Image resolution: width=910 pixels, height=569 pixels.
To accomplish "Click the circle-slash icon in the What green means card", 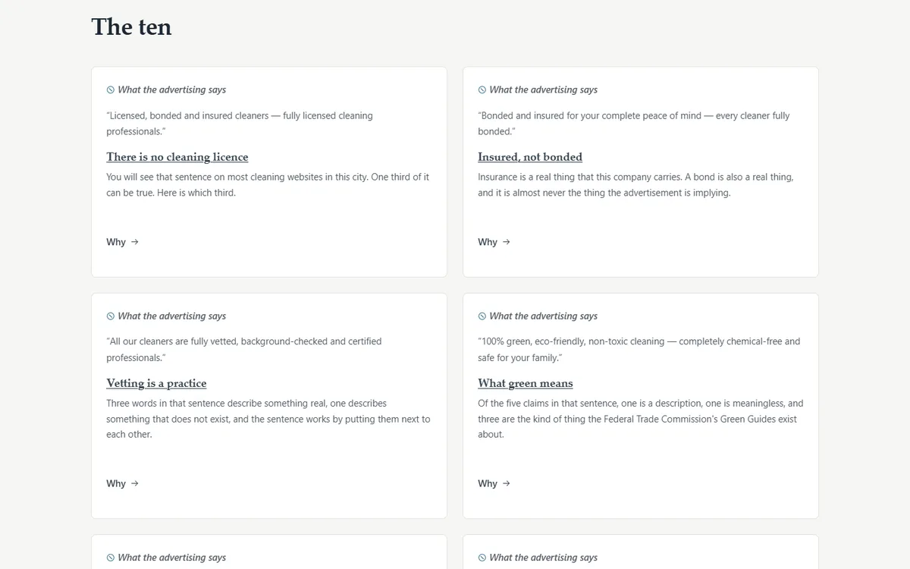I will [x=482, y=316].
